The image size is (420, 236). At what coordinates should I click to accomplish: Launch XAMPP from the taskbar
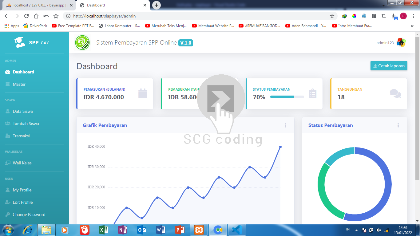(x=199, y=230)
